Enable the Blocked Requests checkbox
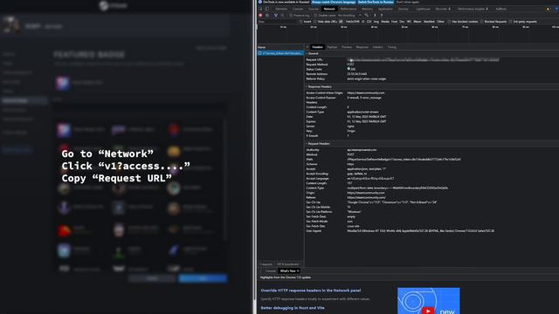This screenshot has width=559, height=314. click(x=481, y=22)
